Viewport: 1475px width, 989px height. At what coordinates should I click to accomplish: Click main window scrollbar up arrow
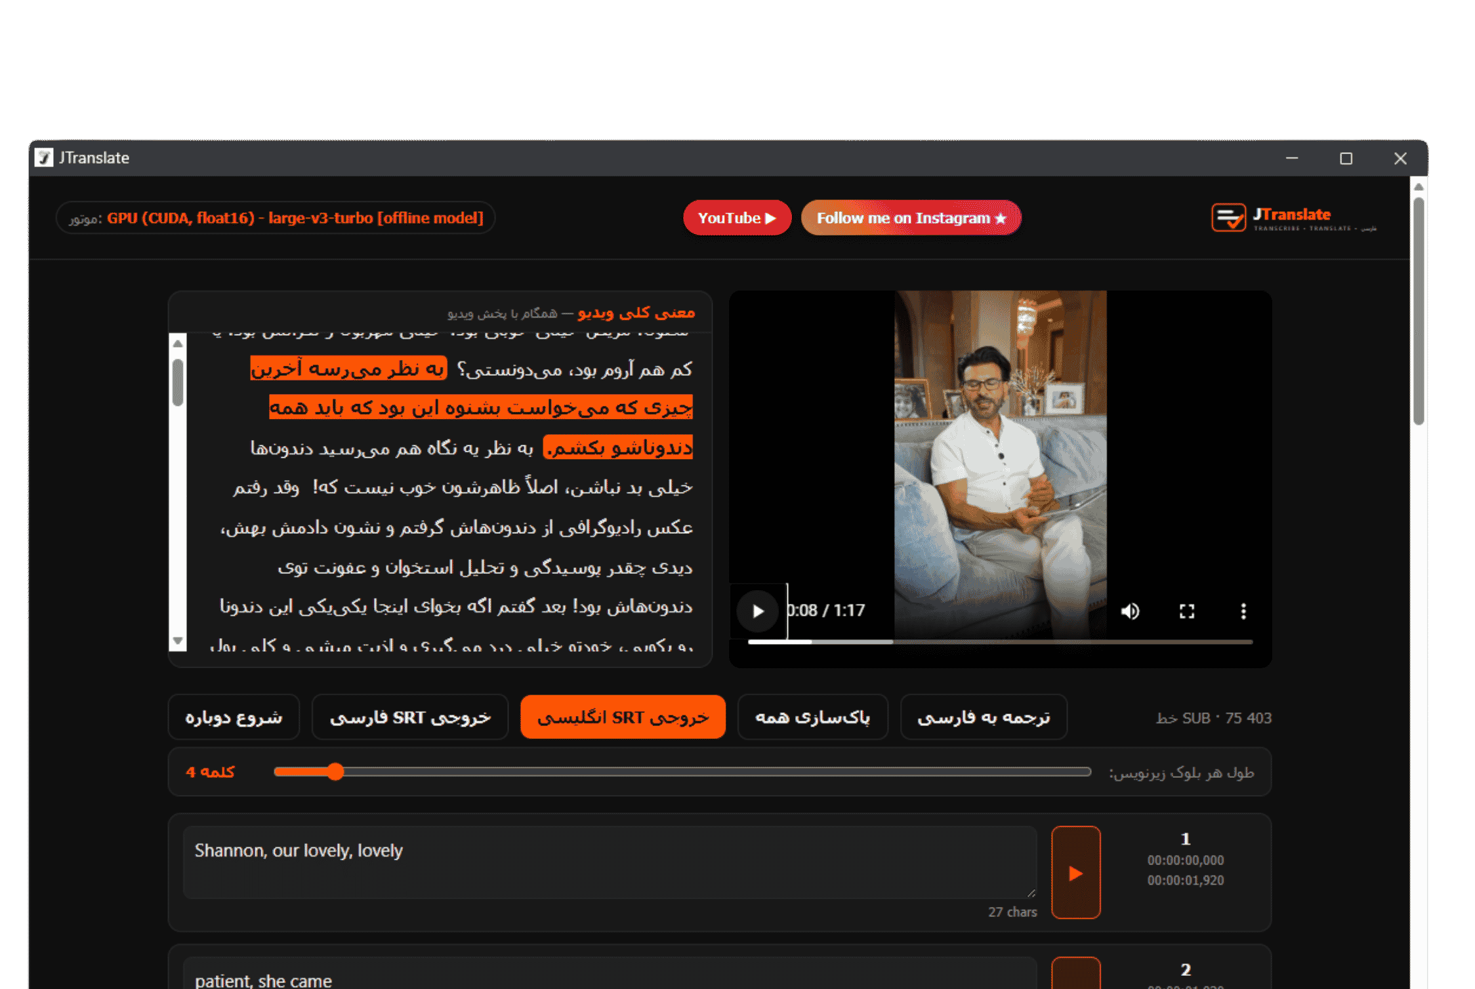[x=1419, y=187]
